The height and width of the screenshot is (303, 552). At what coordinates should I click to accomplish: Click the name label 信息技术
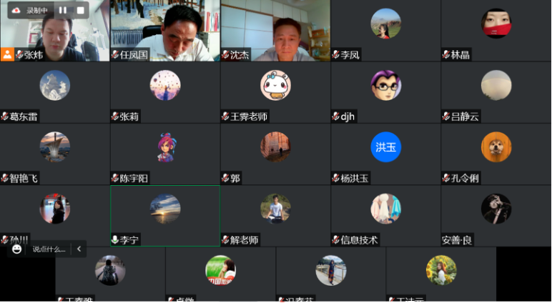[x=359, y=240]
